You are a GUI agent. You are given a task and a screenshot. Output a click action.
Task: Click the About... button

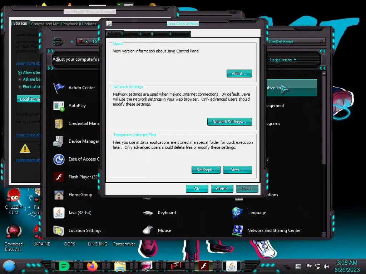(x=239, y=73)
